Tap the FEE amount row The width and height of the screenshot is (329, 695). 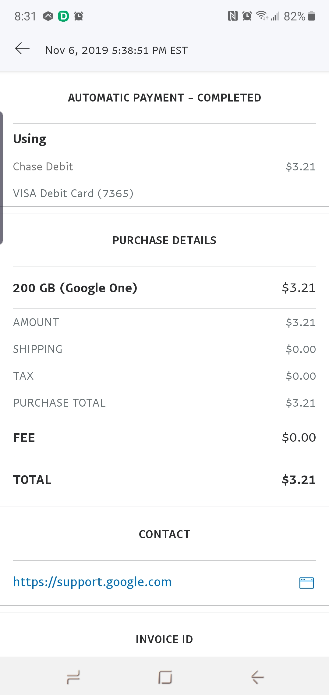point(164,438)
